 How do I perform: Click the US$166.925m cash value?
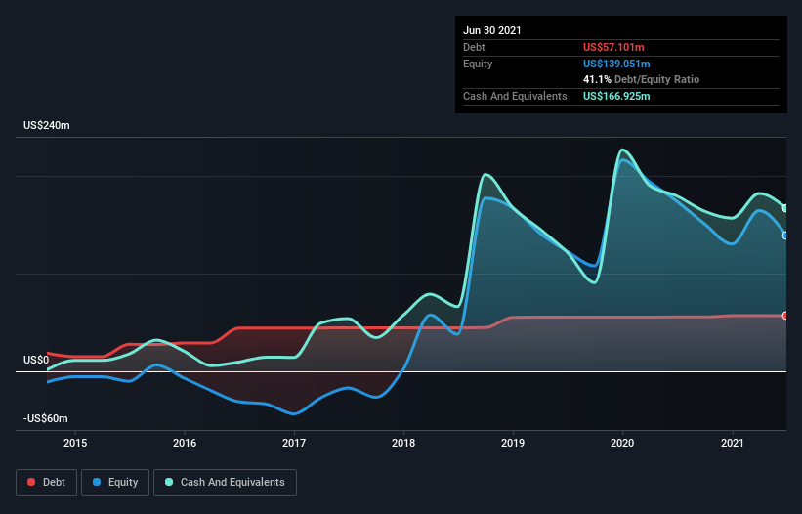click(616, 96)
